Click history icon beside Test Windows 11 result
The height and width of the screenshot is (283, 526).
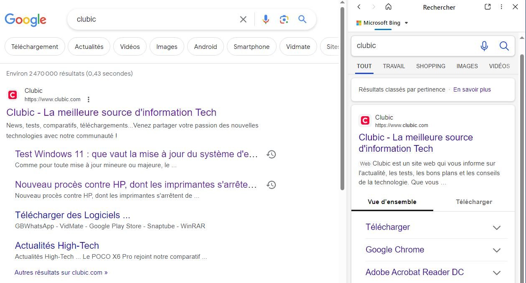[271, 154]
